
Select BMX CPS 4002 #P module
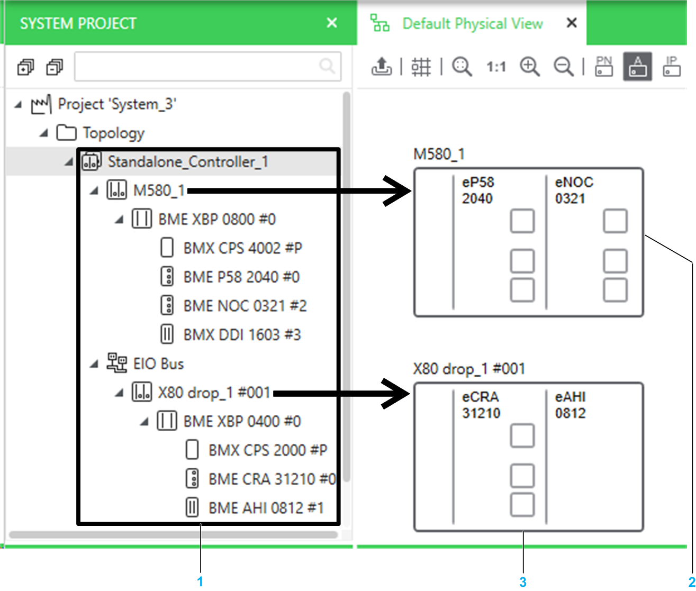click(243, 248)
